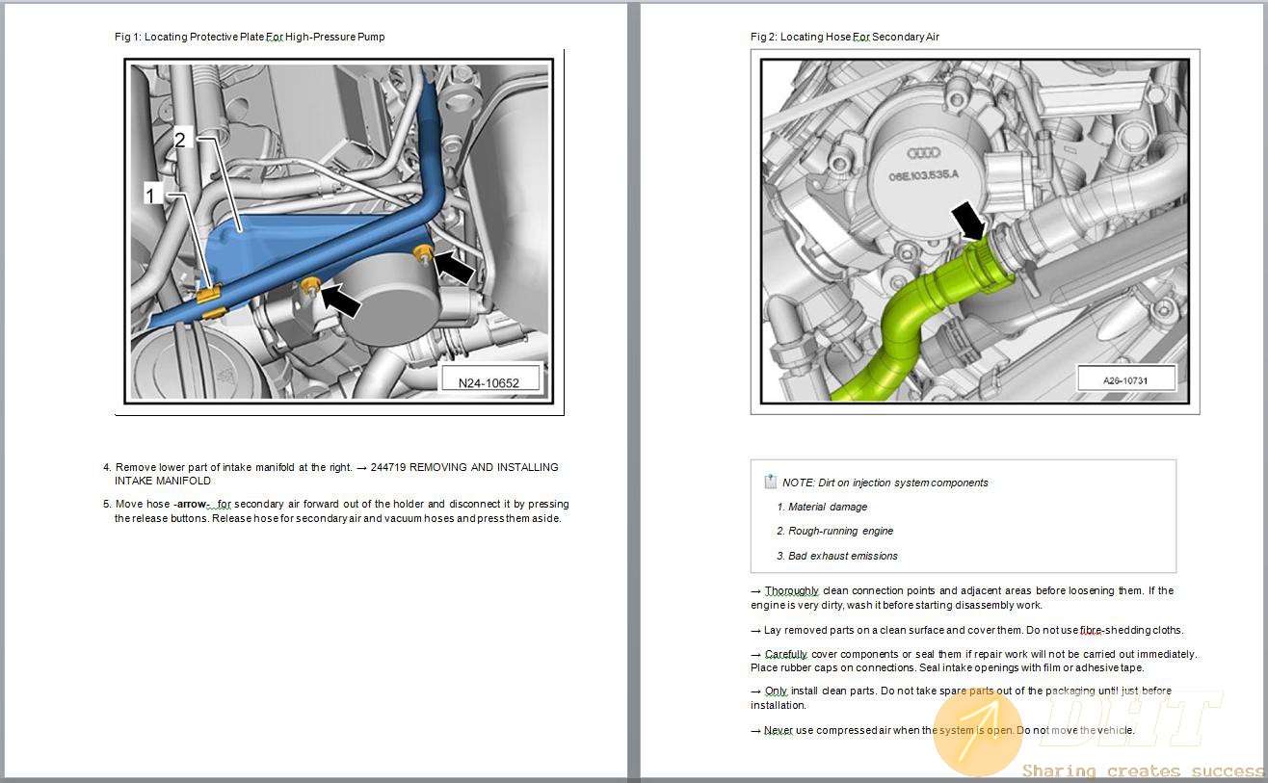Click the figure code "N24-10652"
The image size is (1268, 783).
click(489, 382)
